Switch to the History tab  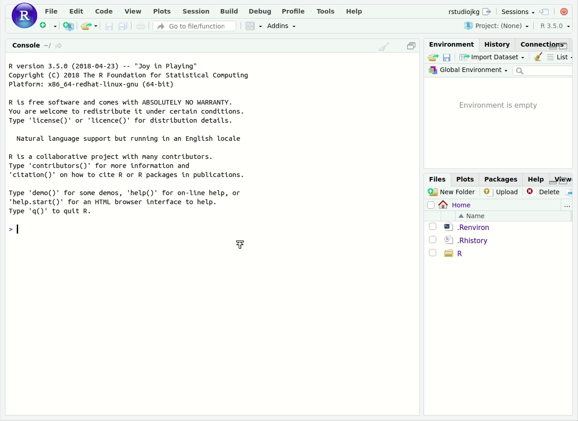point(497,44)
